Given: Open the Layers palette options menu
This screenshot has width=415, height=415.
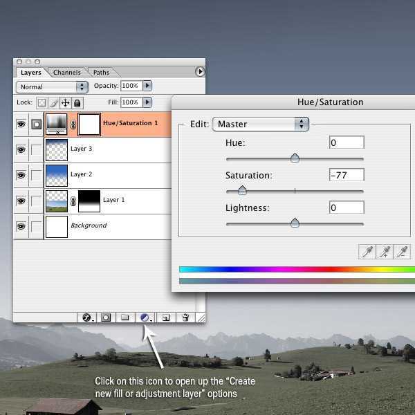Looking at the screenshot, I should (x=200, y=71).
